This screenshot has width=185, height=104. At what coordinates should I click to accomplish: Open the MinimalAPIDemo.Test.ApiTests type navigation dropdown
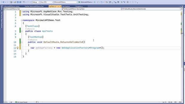[92, 9]
